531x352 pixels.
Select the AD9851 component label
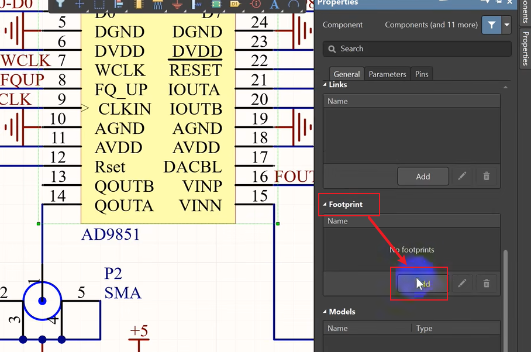tap(111, 234)
